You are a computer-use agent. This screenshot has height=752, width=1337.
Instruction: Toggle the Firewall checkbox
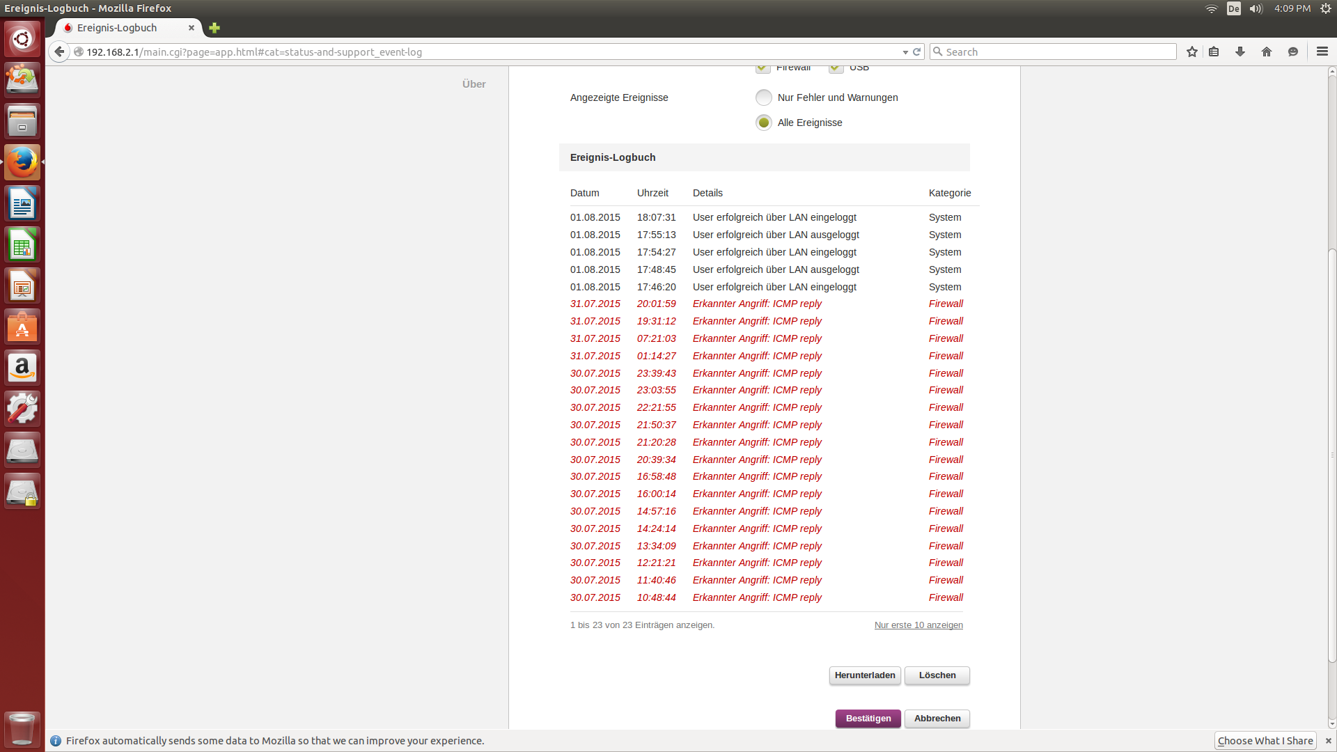click(x=763, y=68)
